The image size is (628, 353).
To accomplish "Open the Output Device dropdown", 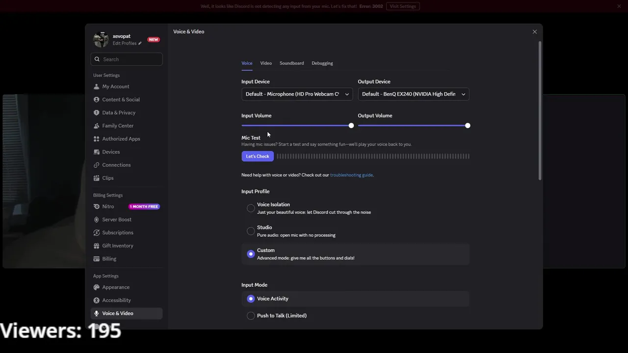I will coord(414,94).
